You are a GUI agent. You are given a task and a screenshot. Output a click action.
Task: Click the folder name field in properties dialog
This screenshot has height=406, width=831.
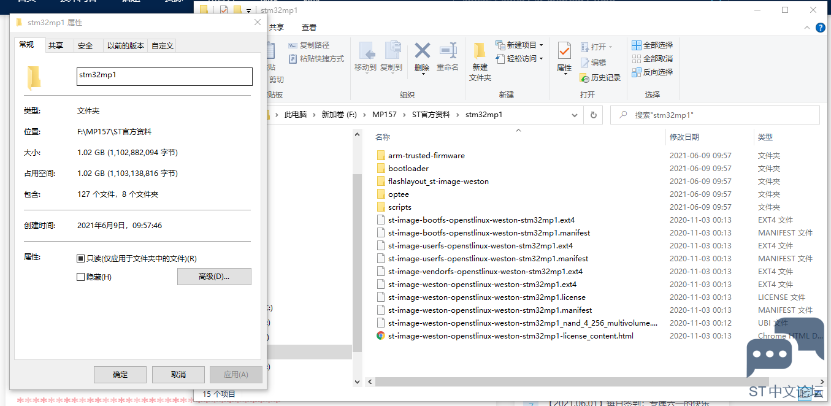coord(164,76)
